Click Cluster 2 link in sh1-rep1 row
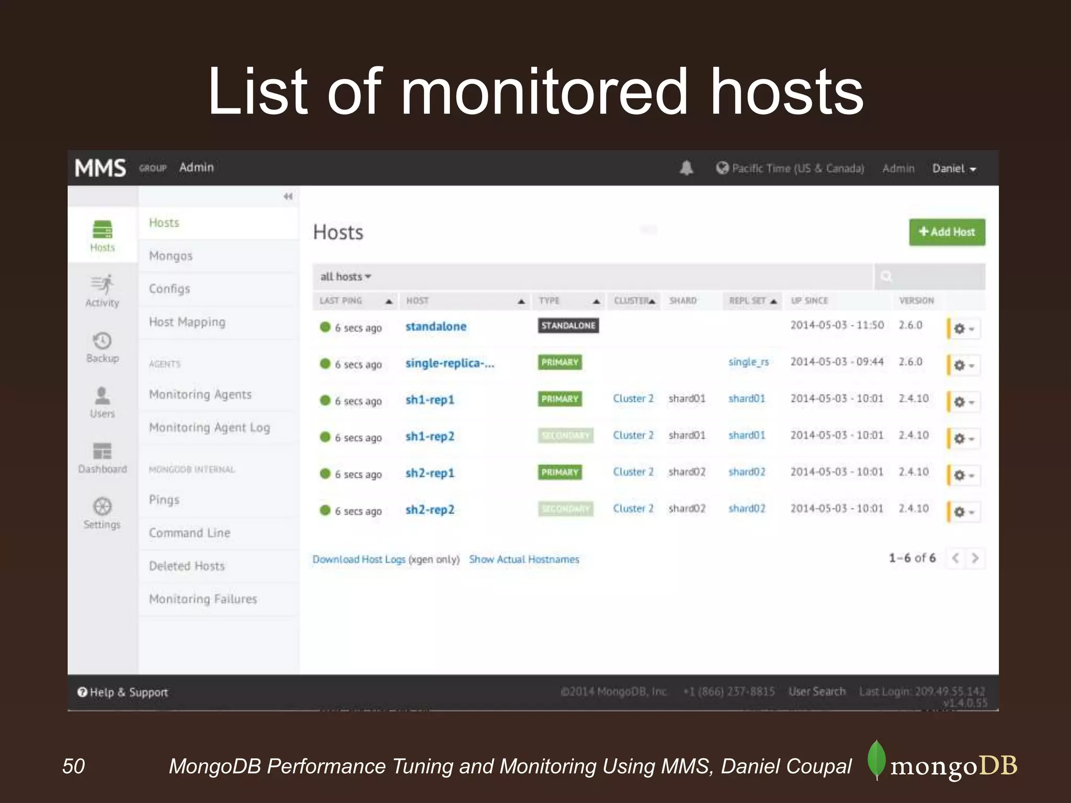This screenshot has width=1071, height=803. (x=633, y=398)
